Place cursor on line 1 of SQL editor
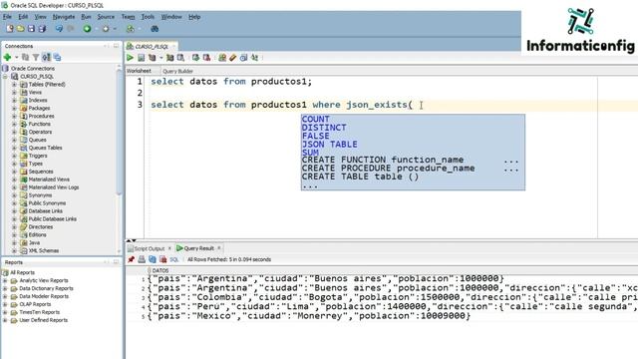The width and height of the screenshot is (638, 359). pyautogui.click(x=231, y=82)
